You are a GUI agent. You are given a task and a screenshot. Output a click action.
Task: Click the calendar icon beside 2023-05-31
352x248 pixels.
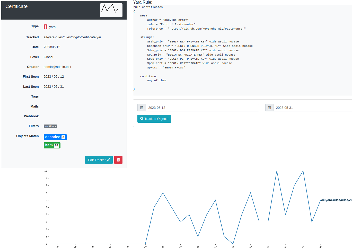[x=269, y=108]
